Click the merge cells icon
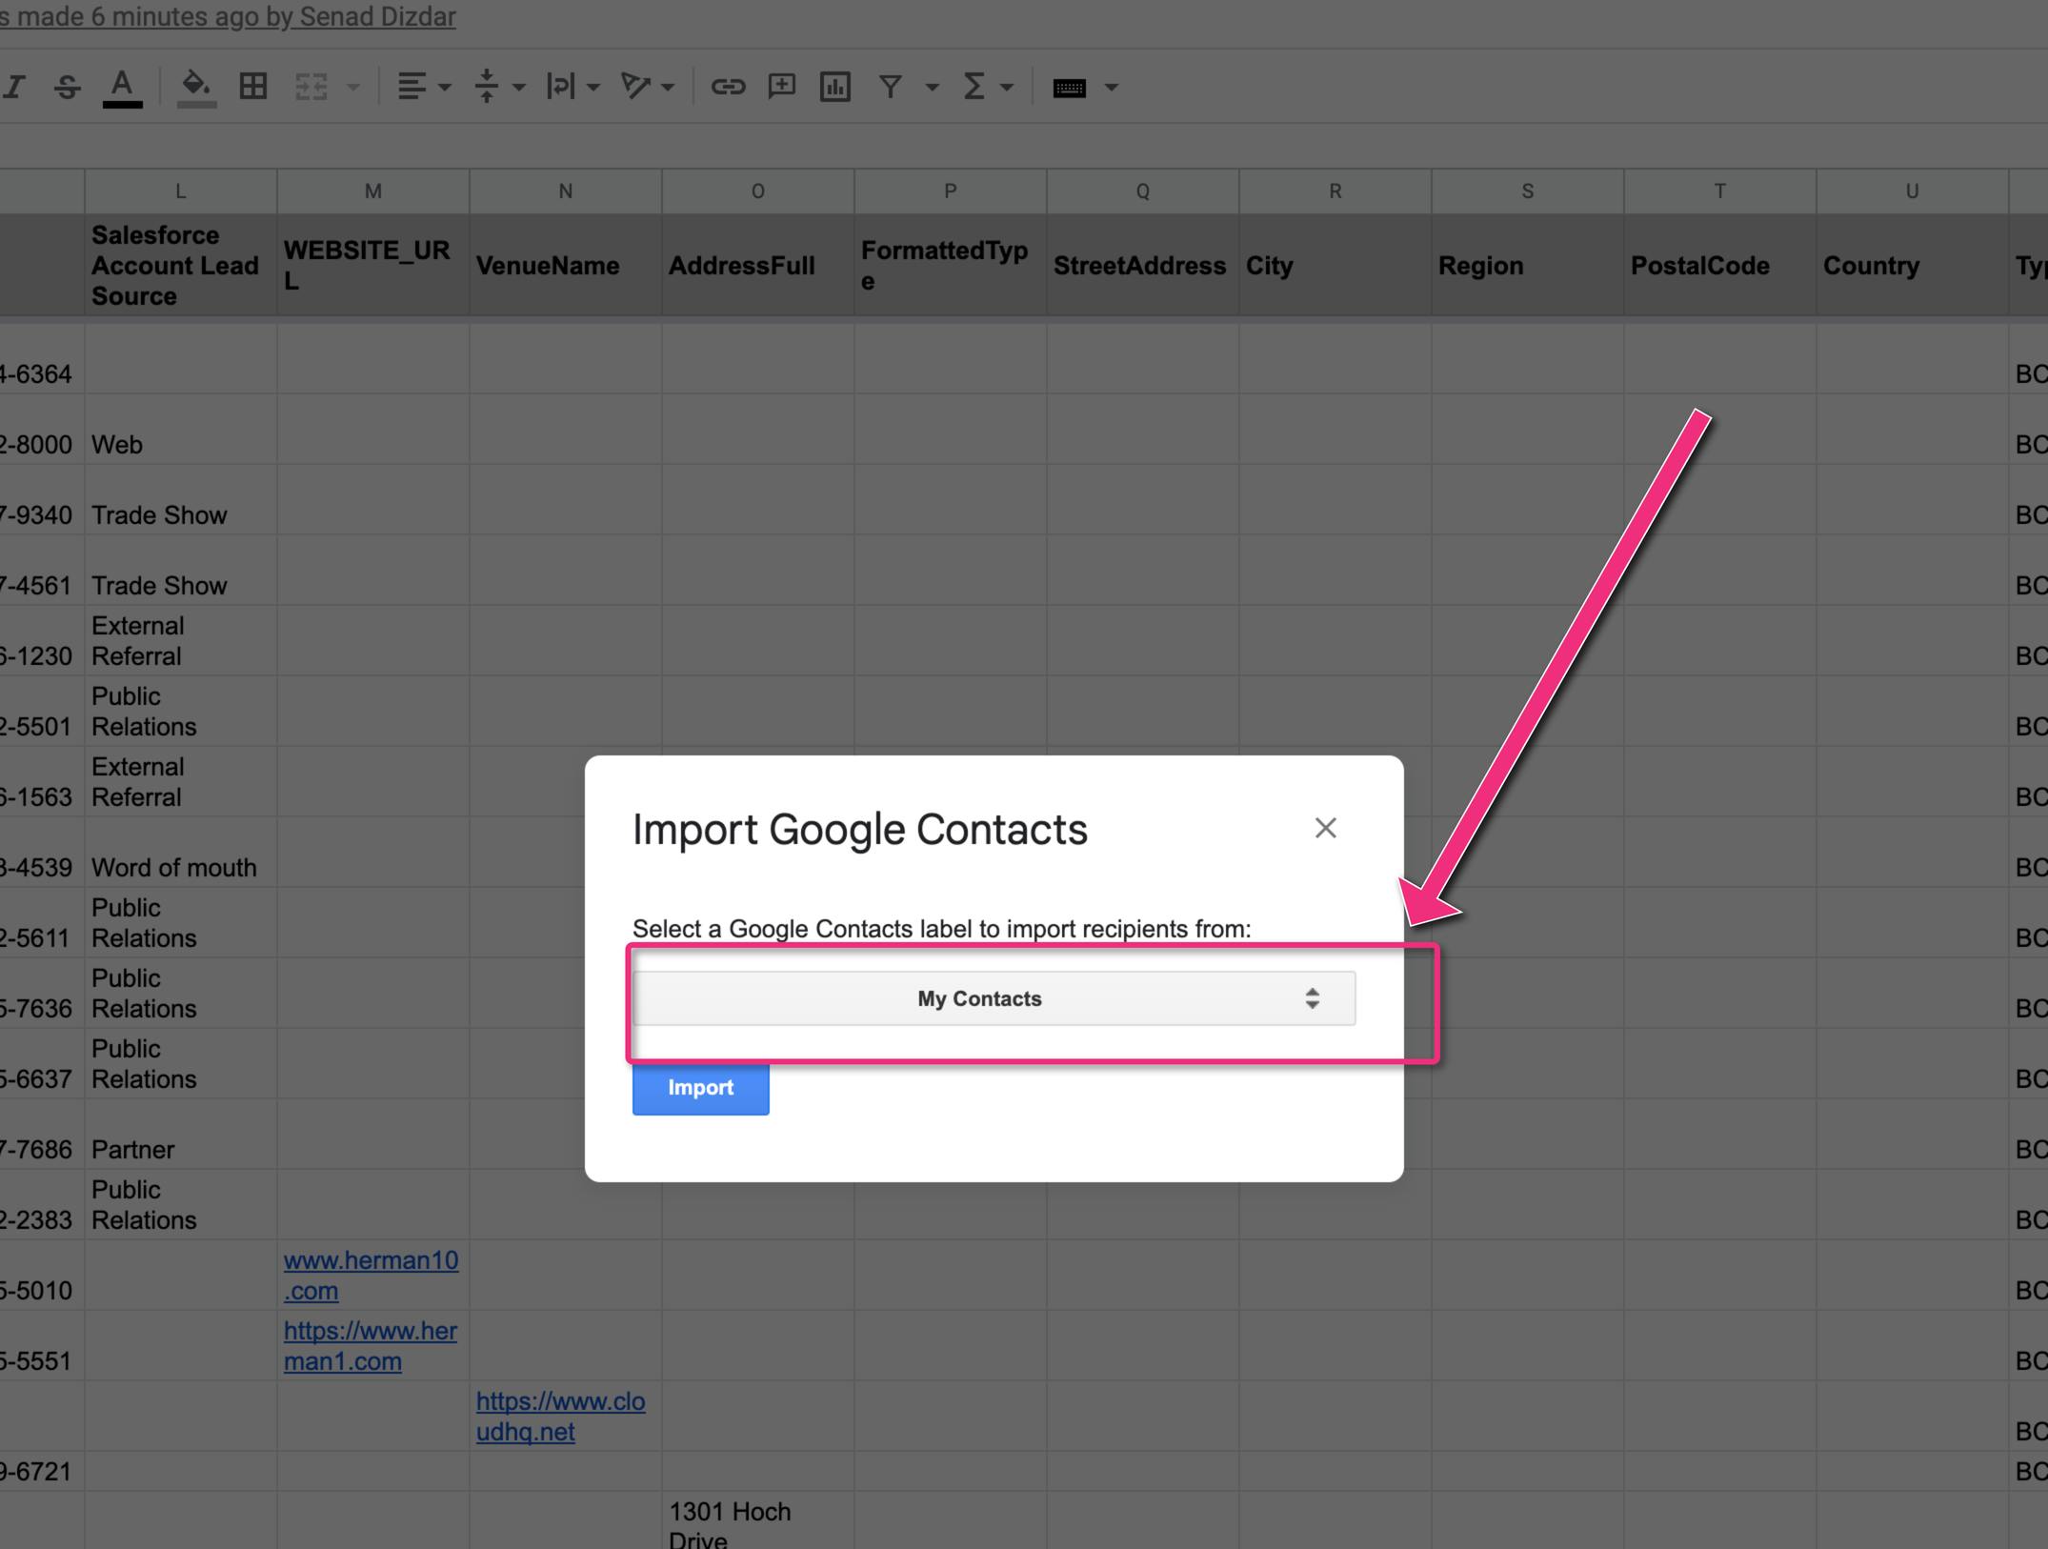Screen dimensions: 2048x1549 point(311,87)
